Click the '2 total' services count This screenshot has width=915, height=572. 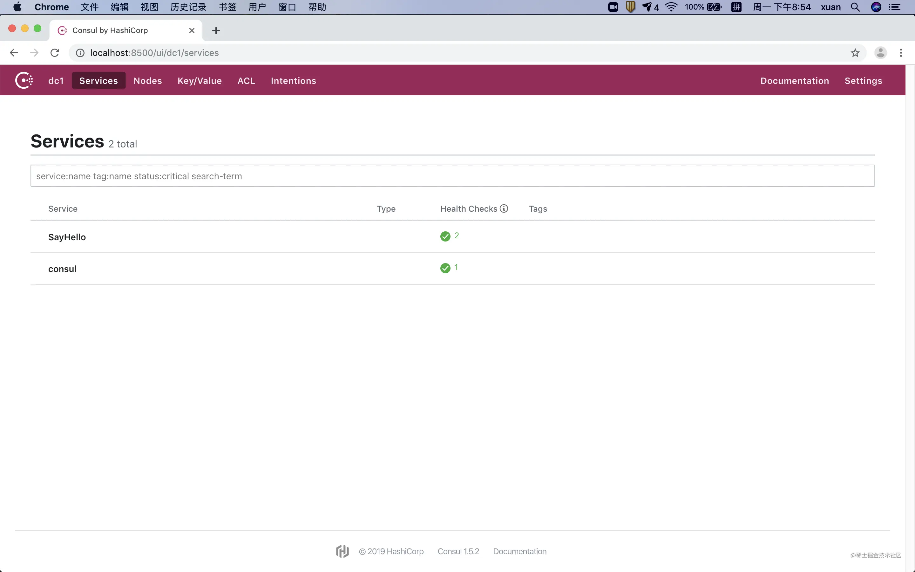point(123,144)
